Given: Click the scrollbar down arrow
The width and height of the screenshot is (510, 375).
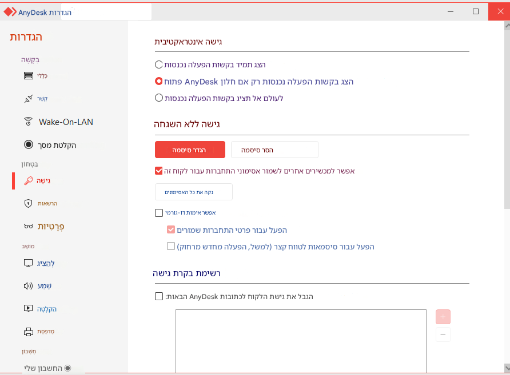Looking at the screenshot, I should (507, 368).
